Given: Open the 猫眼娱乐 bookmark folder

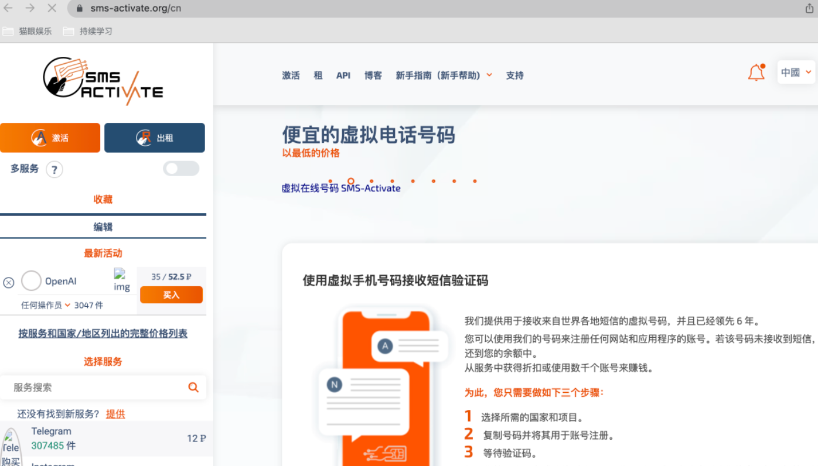Looking at the screenshot, I should tap(28, 31).
